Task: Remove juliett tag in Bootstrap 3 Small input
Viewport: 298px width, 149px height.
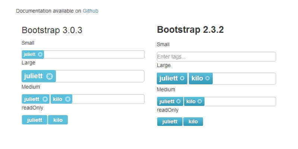Action: [40, 54]
